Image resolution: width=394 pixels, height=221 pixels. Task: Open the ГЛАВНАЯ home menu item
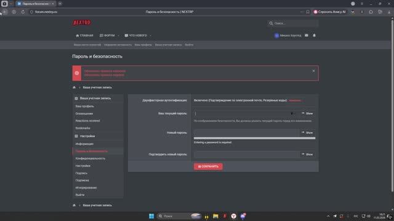[84, 36]
